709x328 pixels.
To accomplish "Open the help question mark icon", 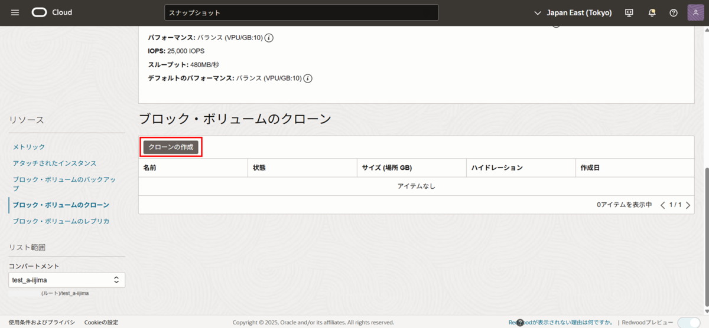I will (x=674, y=12).
